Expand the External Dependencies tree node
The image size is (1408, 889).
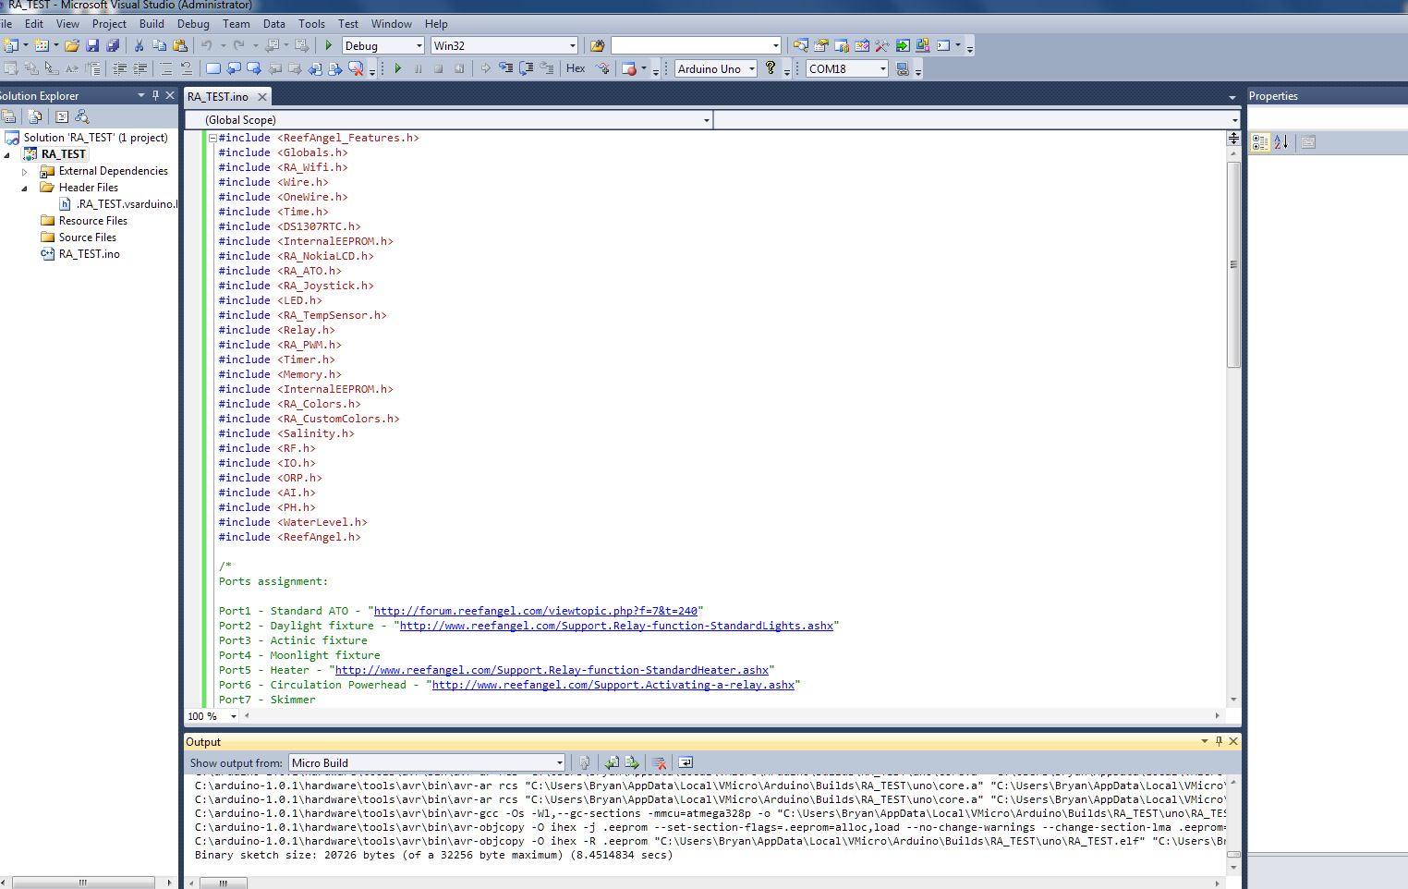click(25, 171)
